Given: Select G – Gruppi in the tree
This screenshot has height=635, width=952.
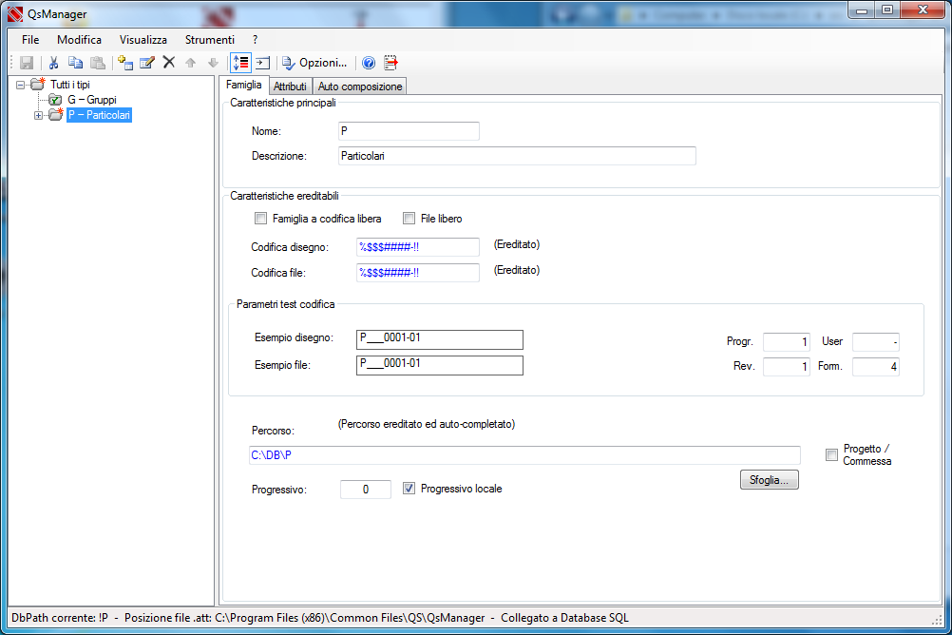Looking at the screenshot, I should point(92,100).
